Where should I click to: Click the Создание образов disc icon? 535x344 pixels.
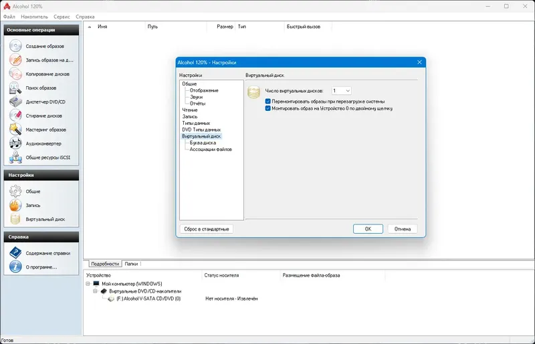tap(15, 46)
